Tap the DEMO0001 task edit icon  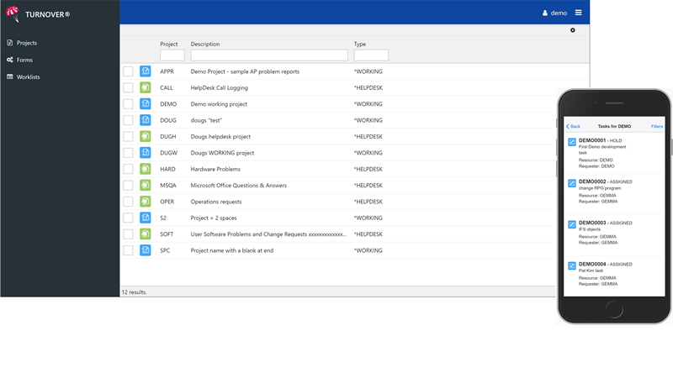572,142
